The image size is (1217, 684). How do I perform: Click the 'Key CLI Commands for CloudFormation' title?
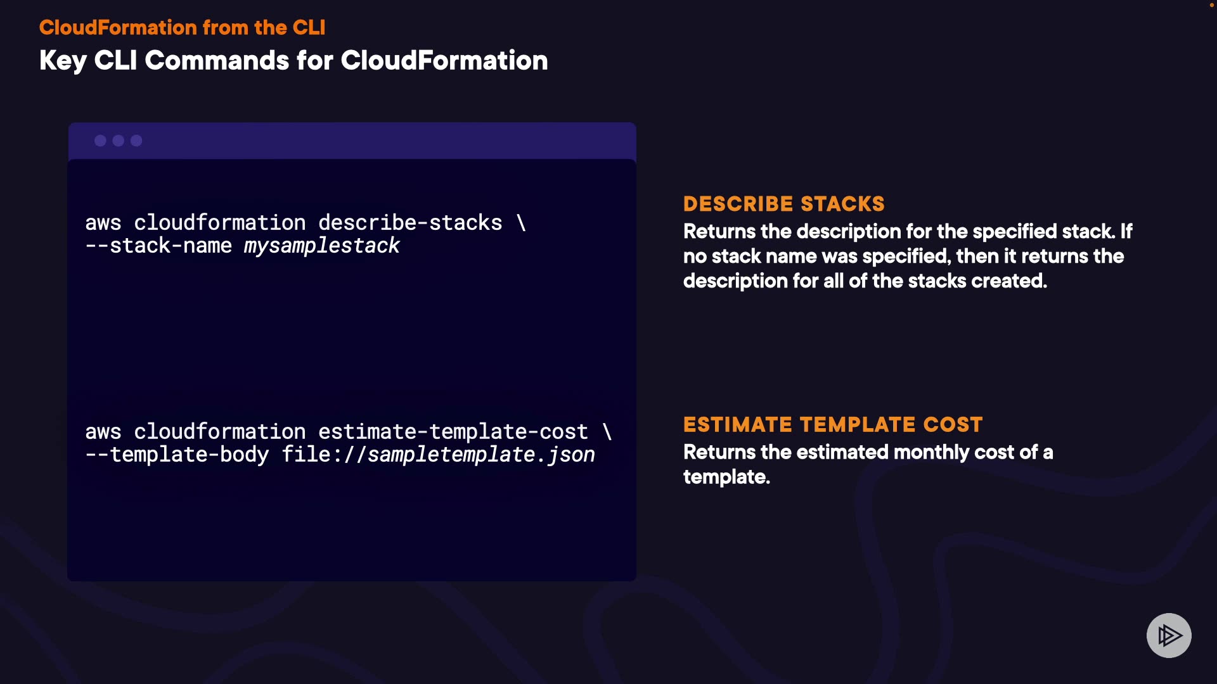click(293, 61)
